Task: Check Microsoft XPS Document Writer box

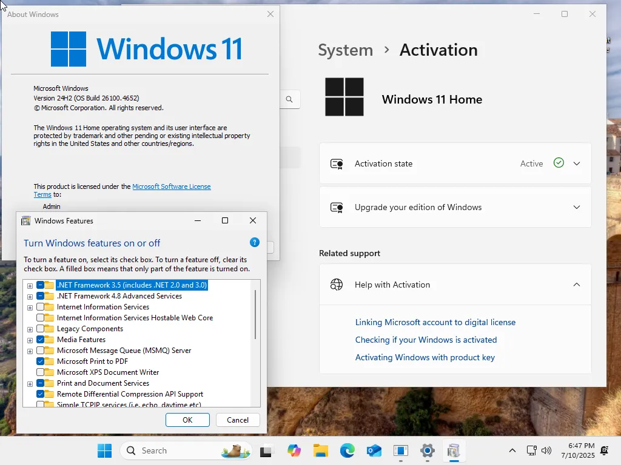Action: (x=41, y=372)
